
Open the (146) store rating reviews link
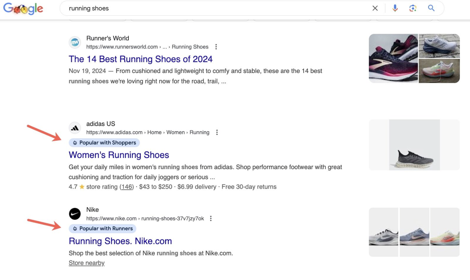pyautogui.click(x=126, y=186)
